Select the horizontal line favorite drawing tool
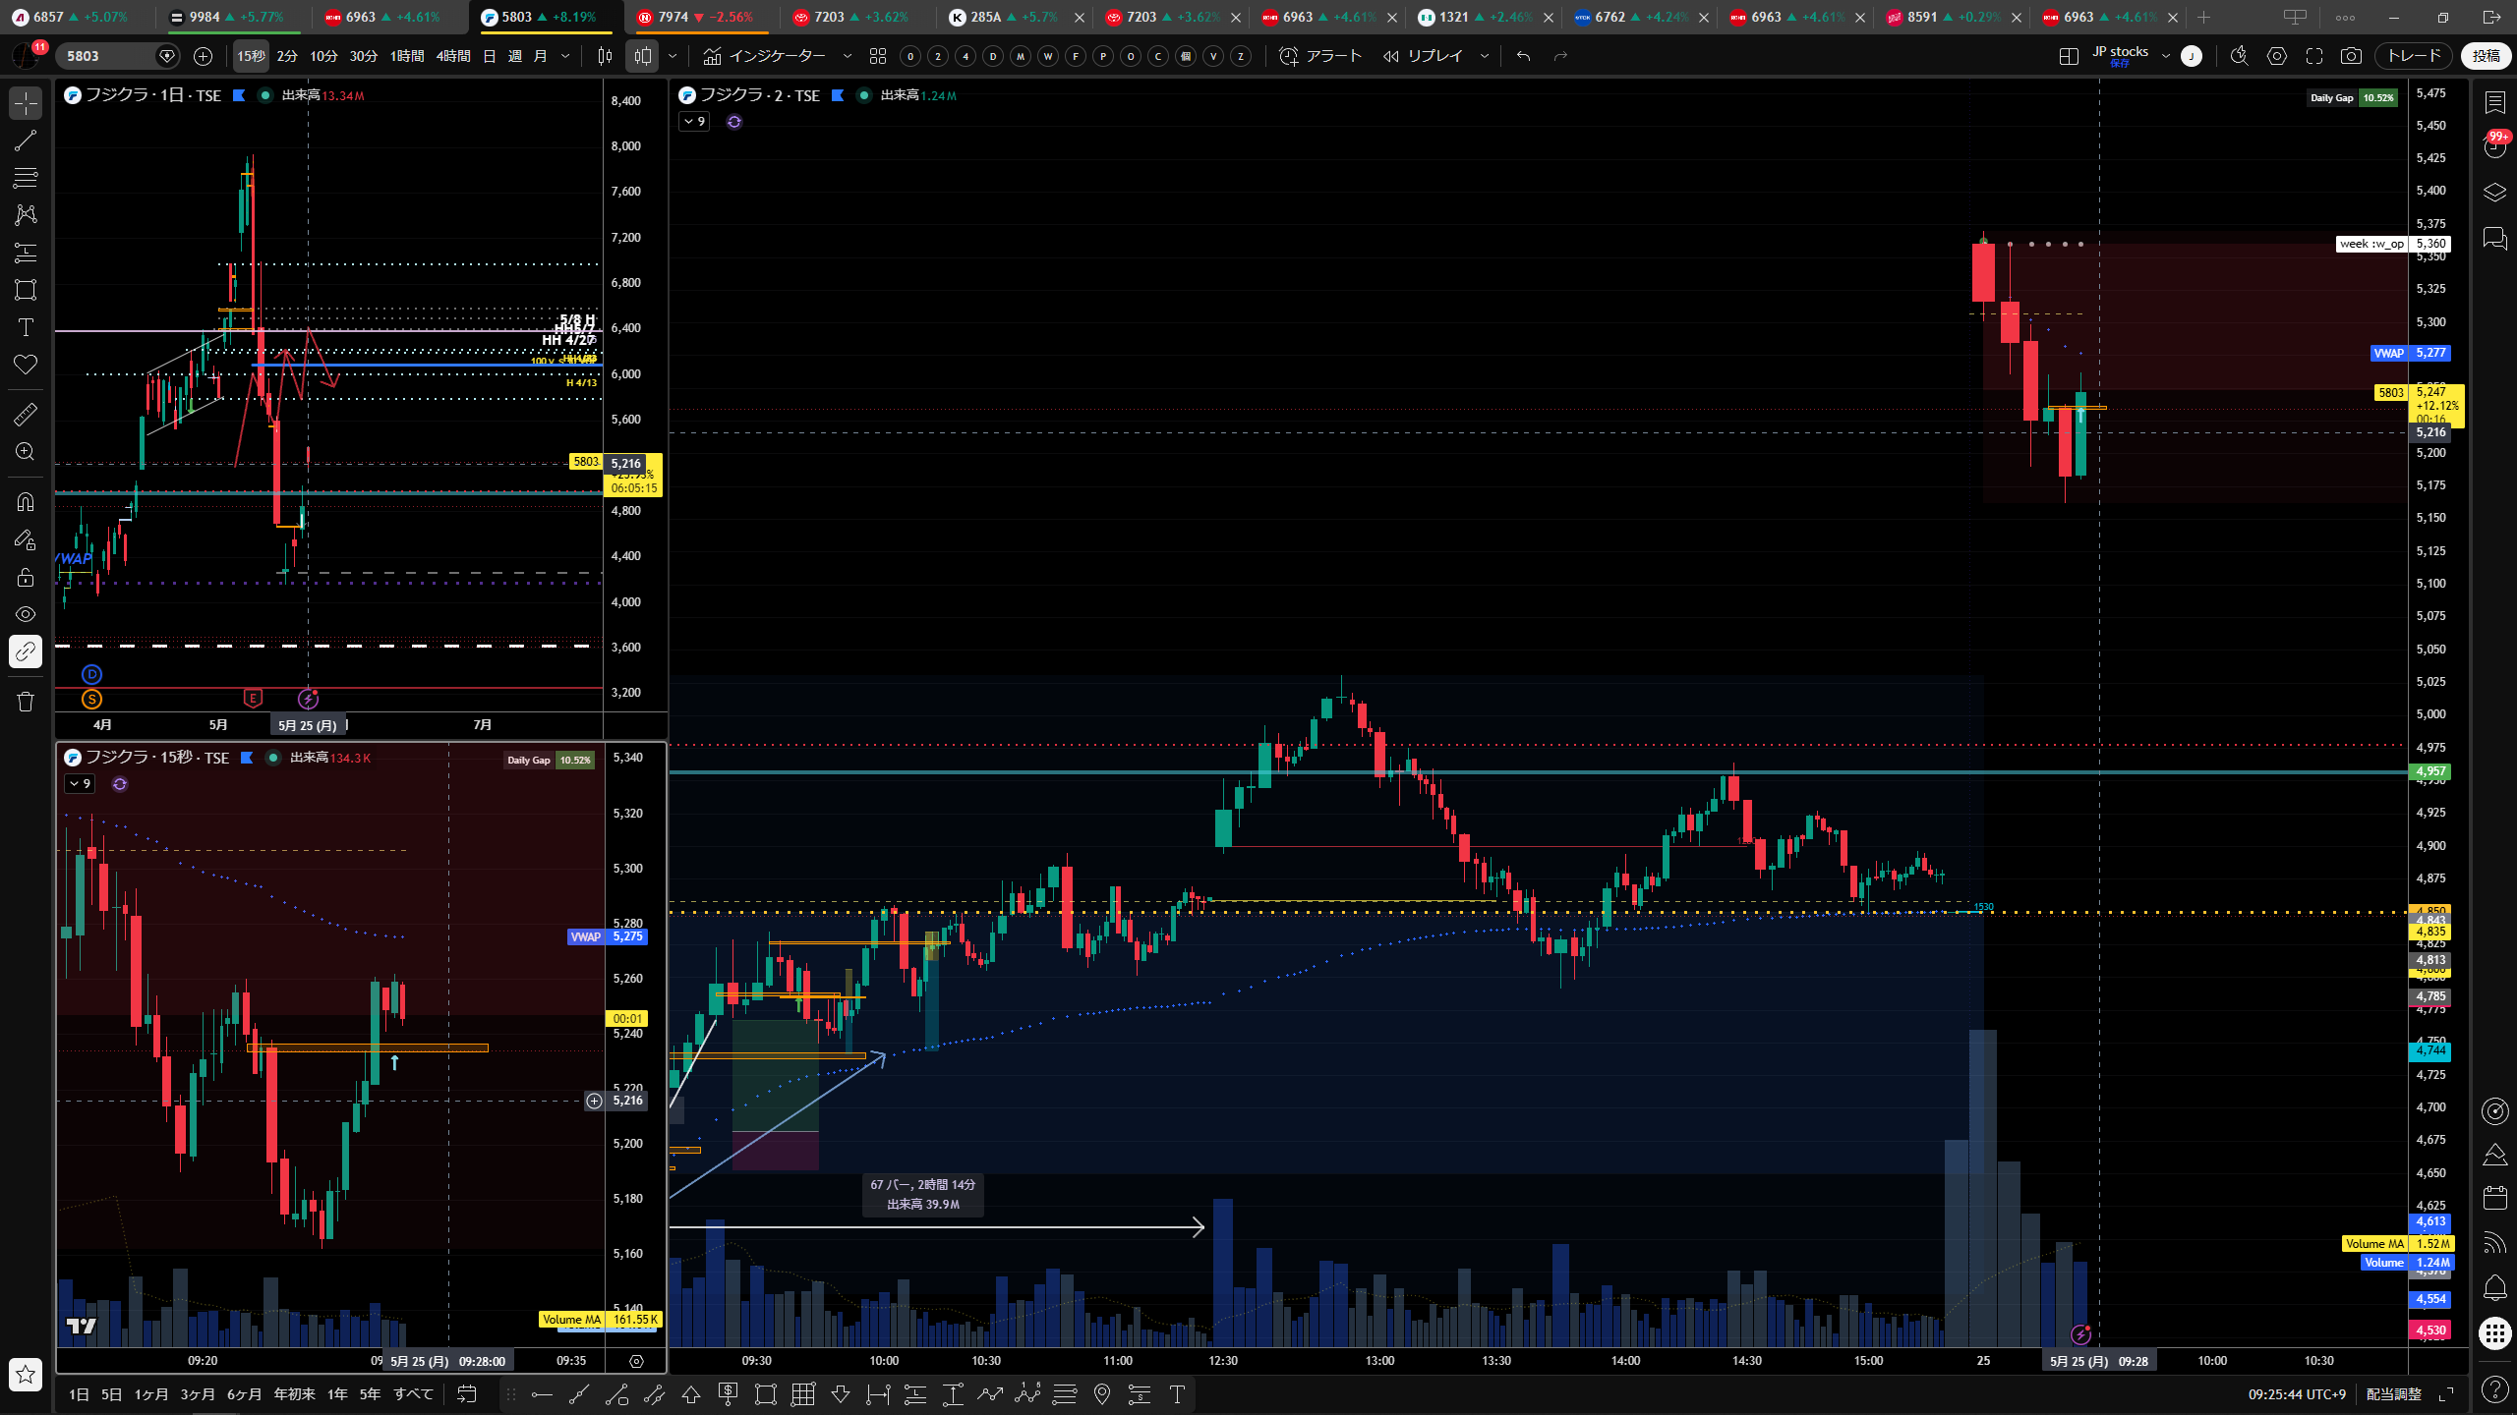2517x1415 pixels. 542,1394
